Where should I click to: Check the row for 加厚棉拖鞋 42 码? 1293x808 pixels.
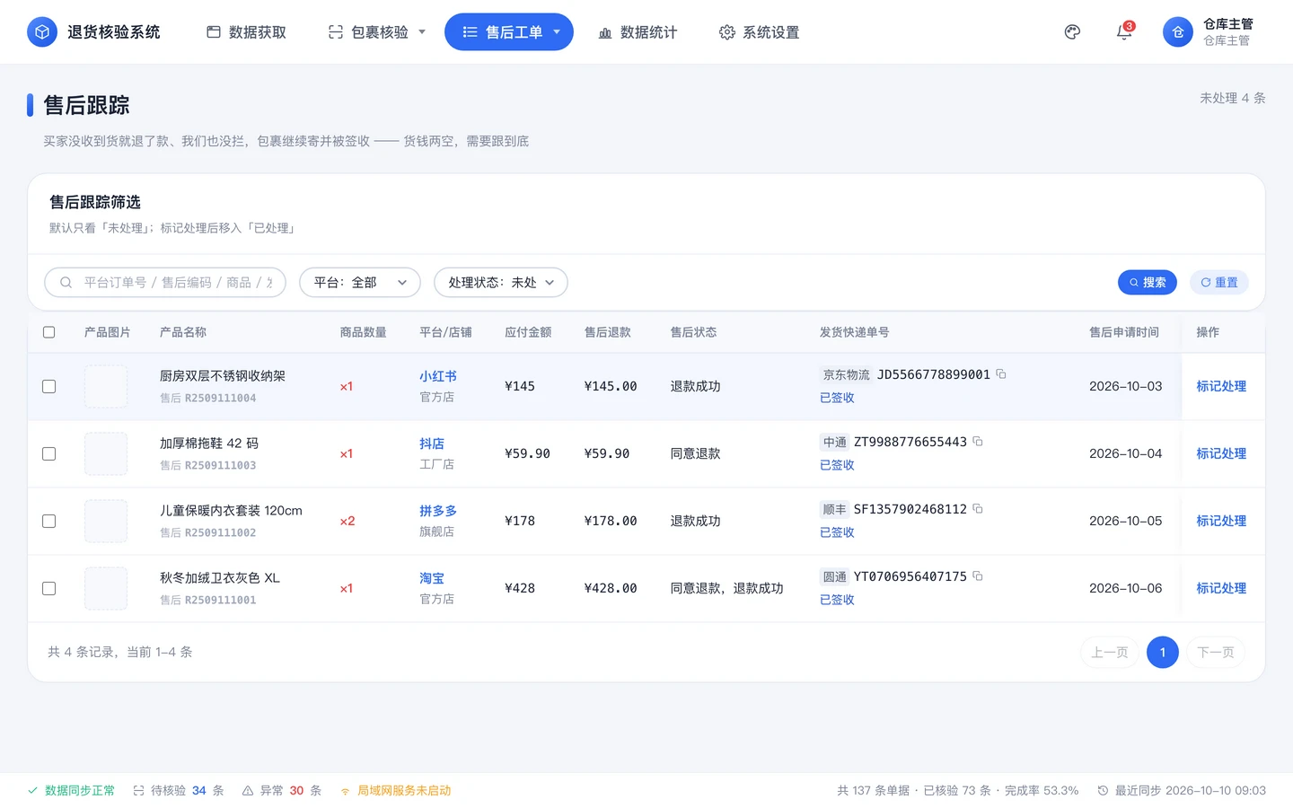click(x=49, y=454)
